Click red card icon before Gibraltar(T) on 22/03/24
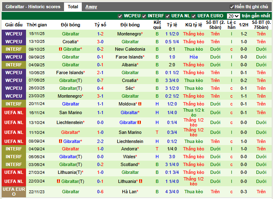Viewport: 273px width, 199px height. [x=59, y=181]
